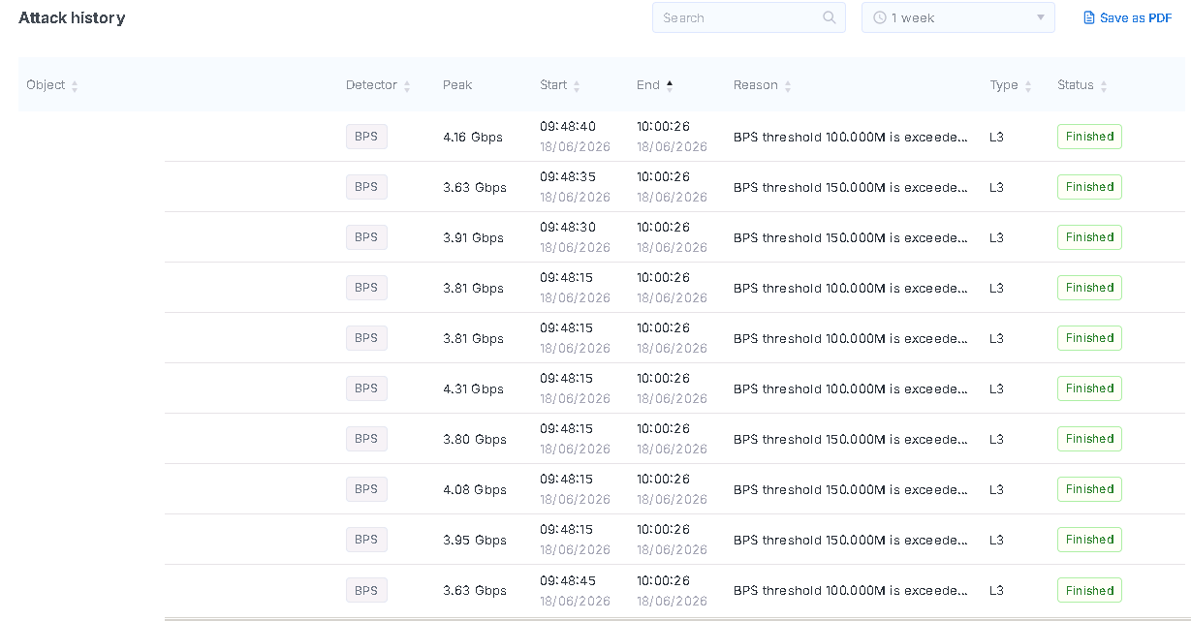Sort by Object column arrows

click(75, 85)
